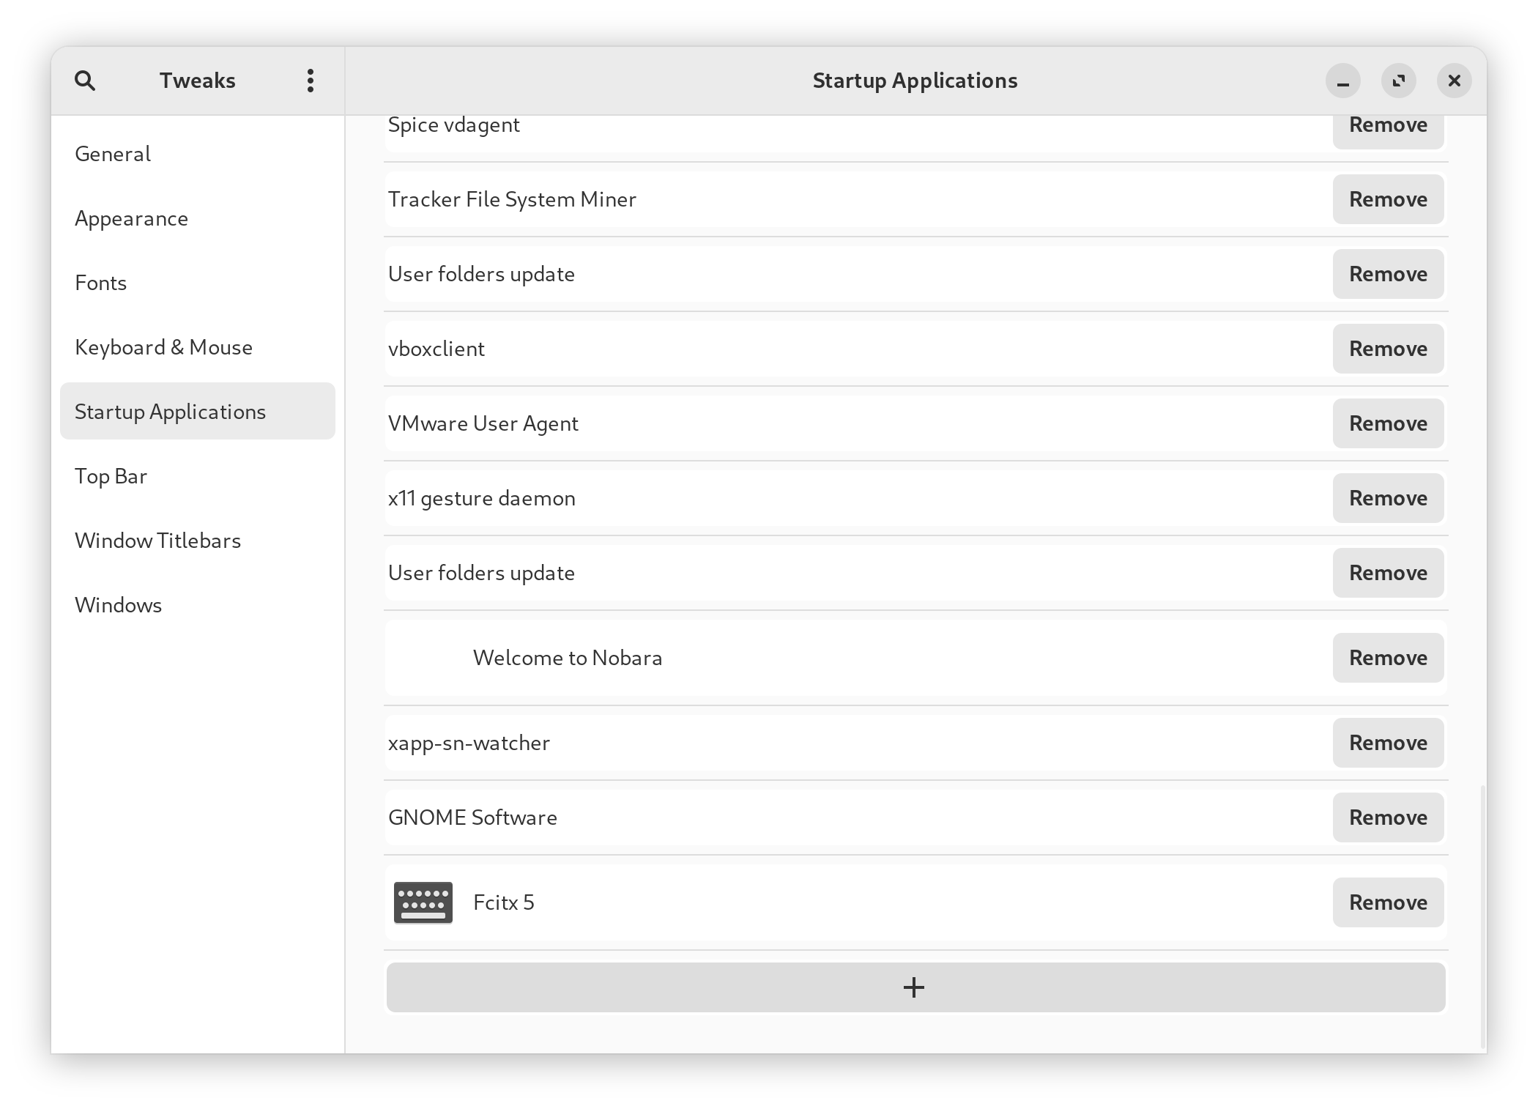This screenshot has height=1109, width=1538.
Task: Open the search in Tweaks header
Action: [x=85, y=81]
